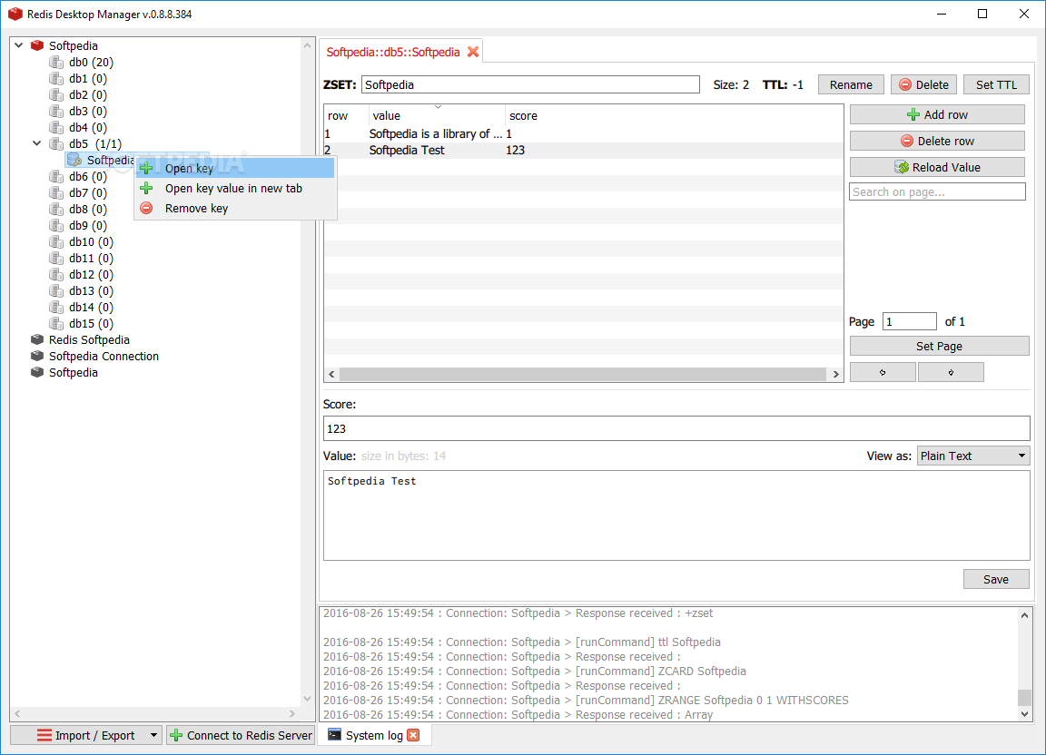
Task: Click the ZSET key name field
Action: pyautogui.click(x=530, y=84)
